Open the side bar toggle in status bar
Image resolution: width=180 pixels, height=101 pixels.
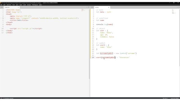click(x=1, y=98)
